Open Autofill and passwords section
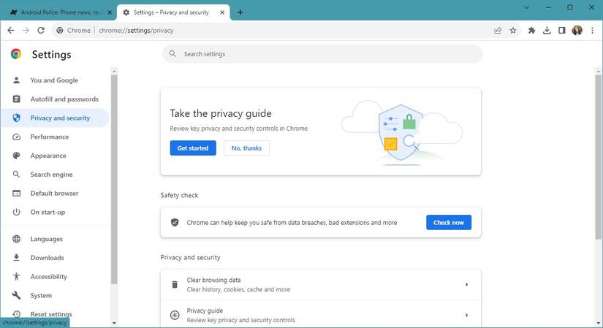The width and height of the screenshot is (603, 328). [x=64, y=99]
